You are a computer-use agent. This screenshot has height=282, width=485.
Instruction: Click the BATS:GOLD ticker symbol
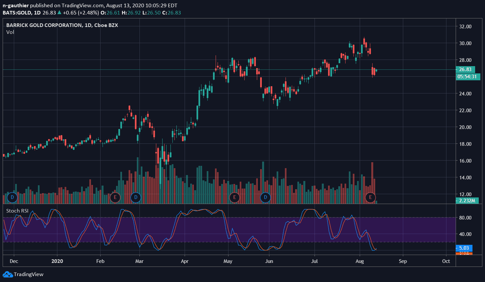tap(17, 13)
